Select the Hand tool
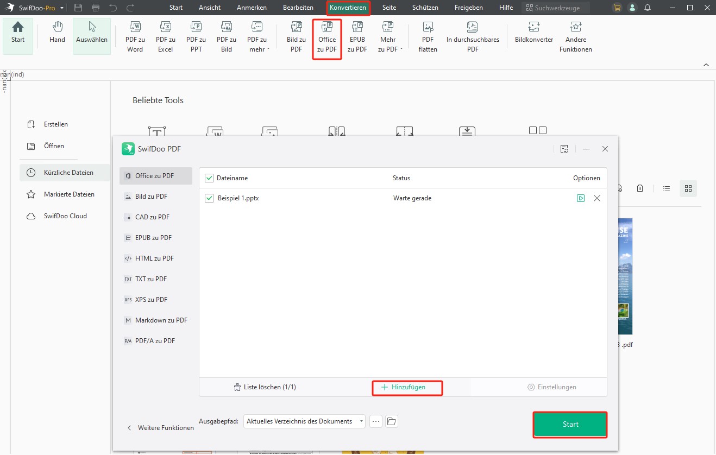716x455 pixels. click(x=57, y=33)
